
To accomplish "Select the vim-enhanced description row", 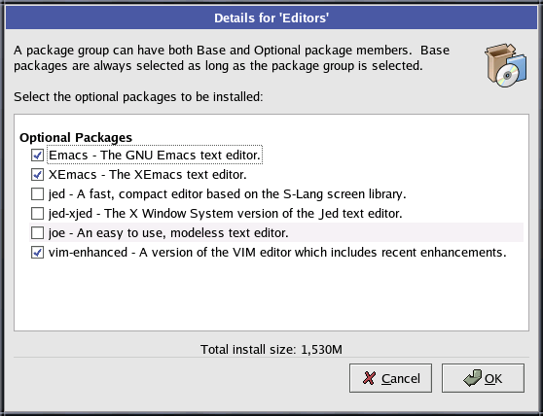I will 277,253.
